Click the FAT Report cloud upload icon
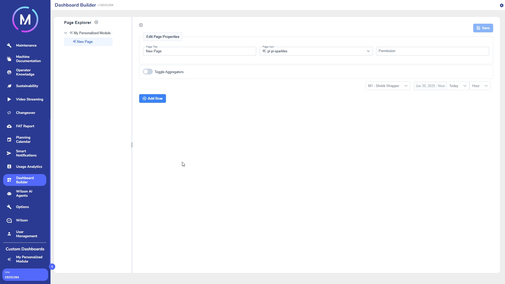This screenshot has width=505, height=284. [9, 126]
